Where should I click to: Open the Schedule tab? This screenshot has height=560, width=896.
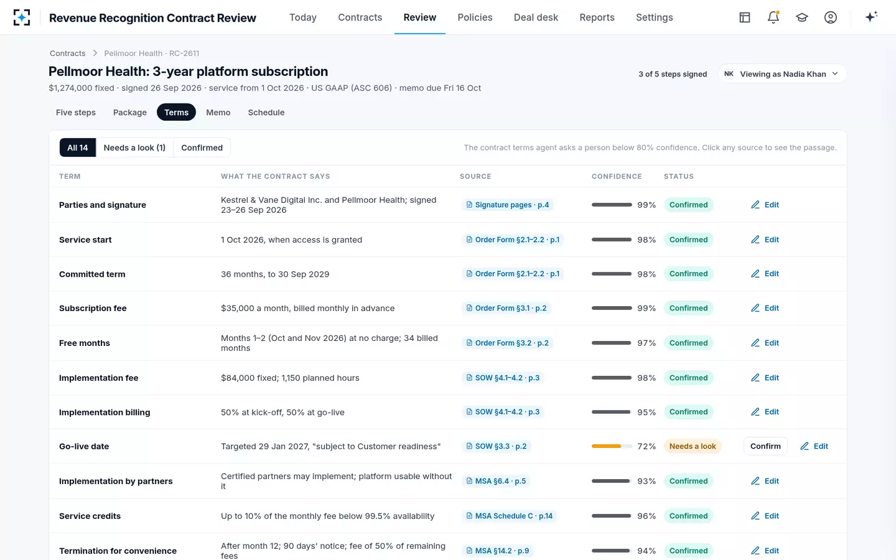(x=266, y=113)
